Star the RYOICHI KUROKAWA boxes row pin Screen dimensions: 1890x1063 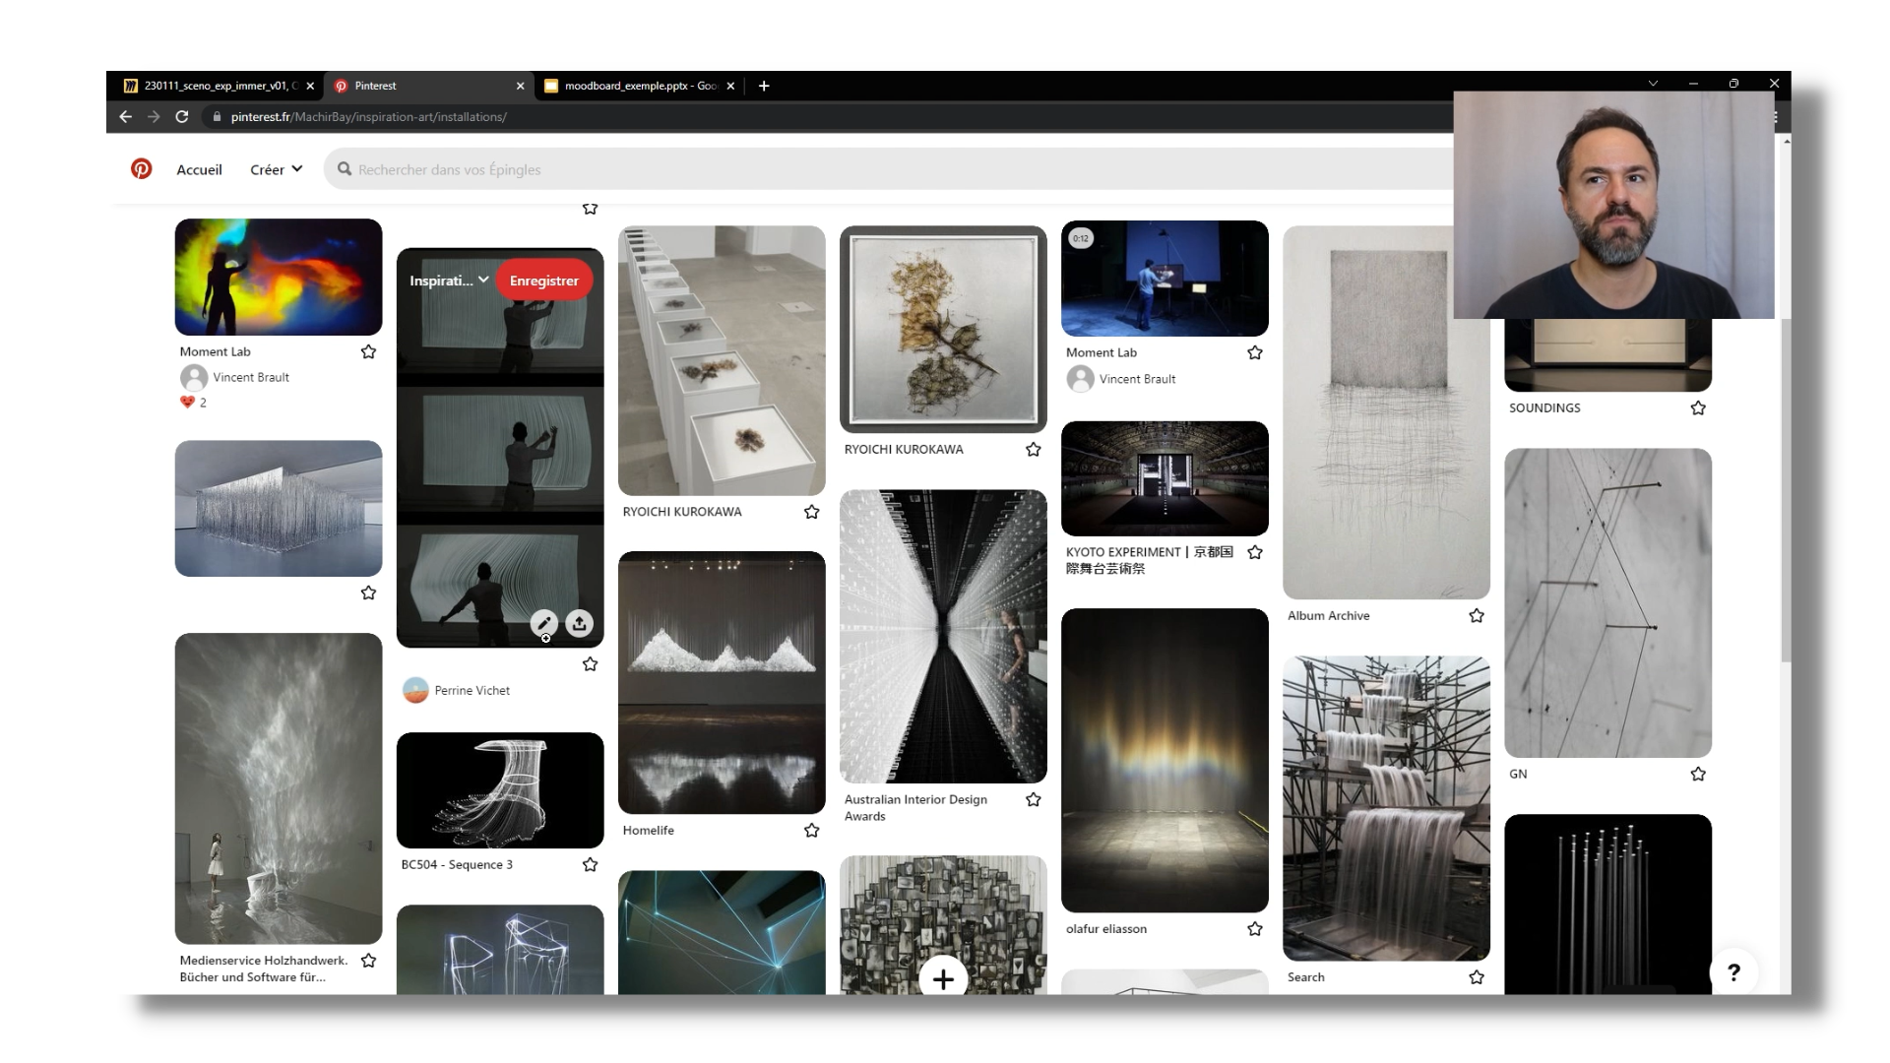[x=811, y=512]
